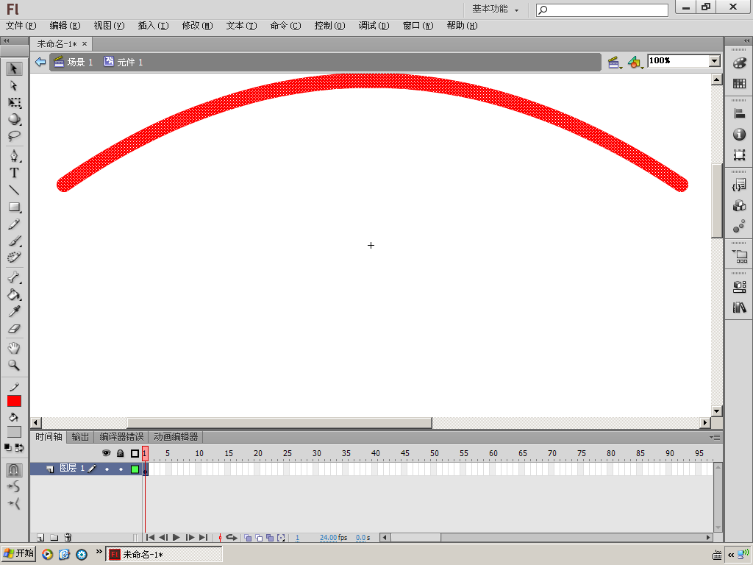Viewport: 753px width, 565px height.
Task: Open the 文件(F) menu
Action: 21,26
